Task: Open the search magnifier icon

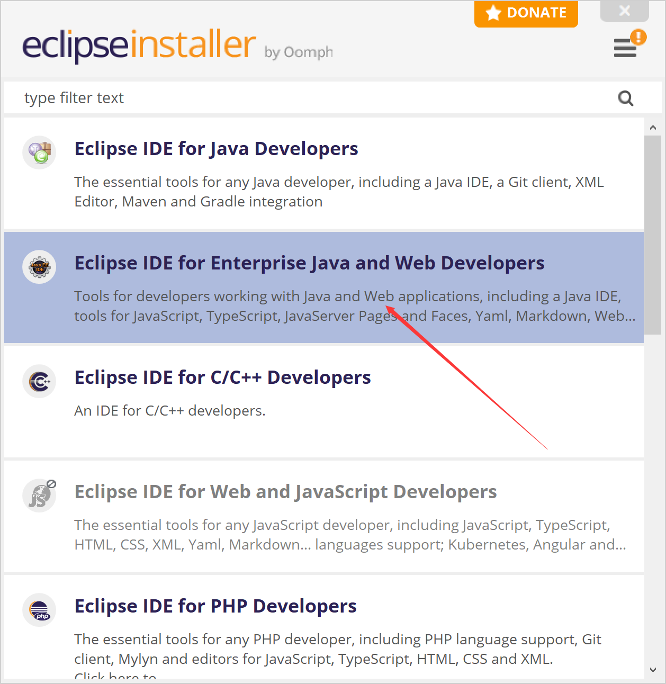Action: click(x=626, y=98)
